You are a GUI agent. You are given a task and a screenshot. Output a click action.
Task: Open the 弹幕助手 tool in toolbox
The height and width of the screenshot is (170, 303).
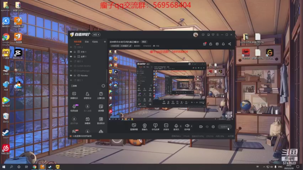74,96
